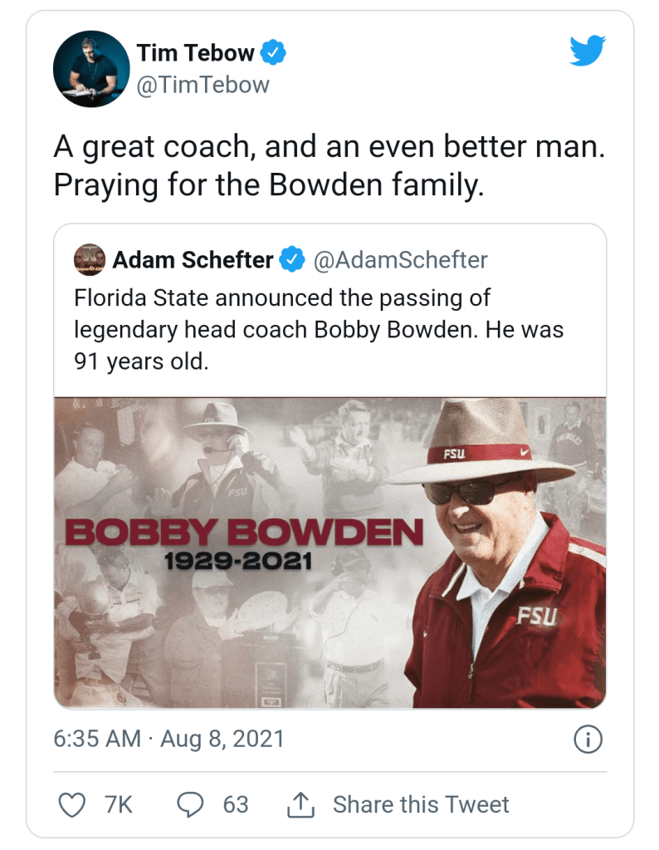
Task: Open the tweet info circle icon
Action: [x=588, y=739]
